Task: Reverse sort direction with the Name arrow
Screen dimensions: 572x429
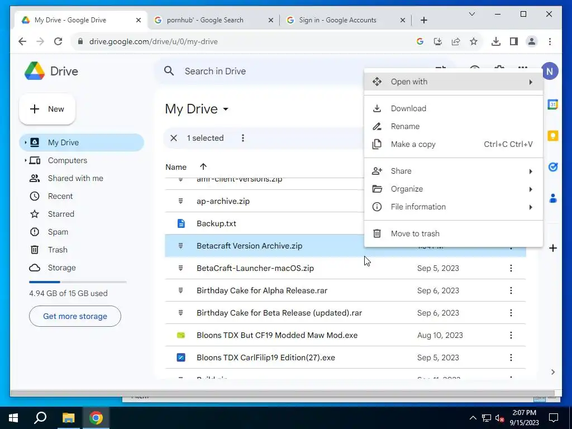Action: pos(203,166)
